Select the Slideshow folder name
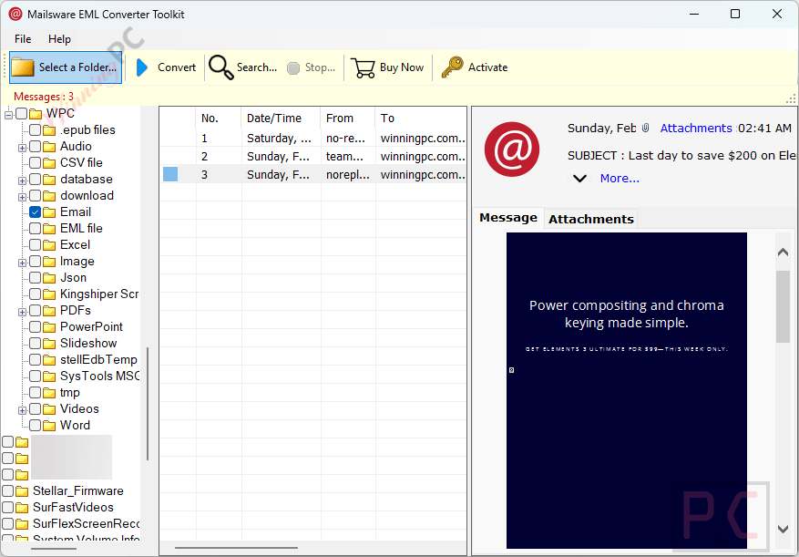This screenshot has width=799, height=557. tap(88, 344)
